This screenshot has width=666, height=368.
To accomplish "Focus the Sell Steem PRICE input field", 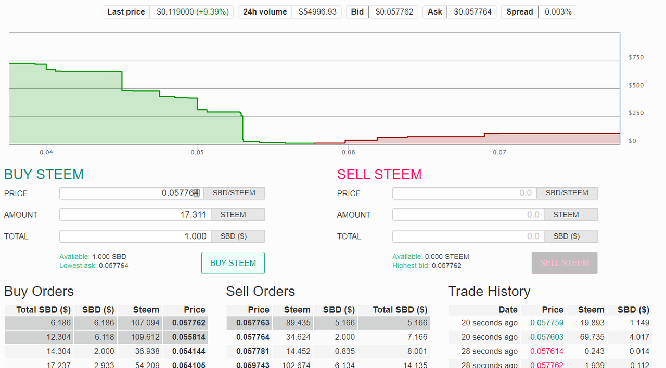I will 465,193.
